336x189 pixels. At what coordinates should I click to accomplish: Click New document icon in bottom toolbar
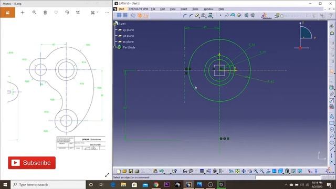[x=119, y=171]
